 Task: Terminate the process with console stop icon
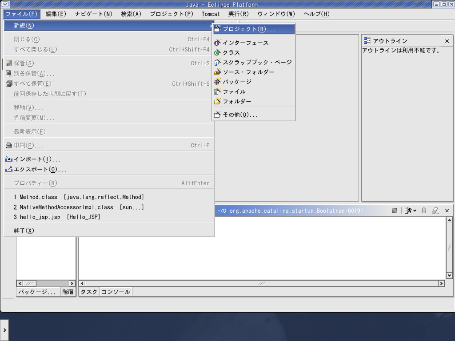[395, 210]
